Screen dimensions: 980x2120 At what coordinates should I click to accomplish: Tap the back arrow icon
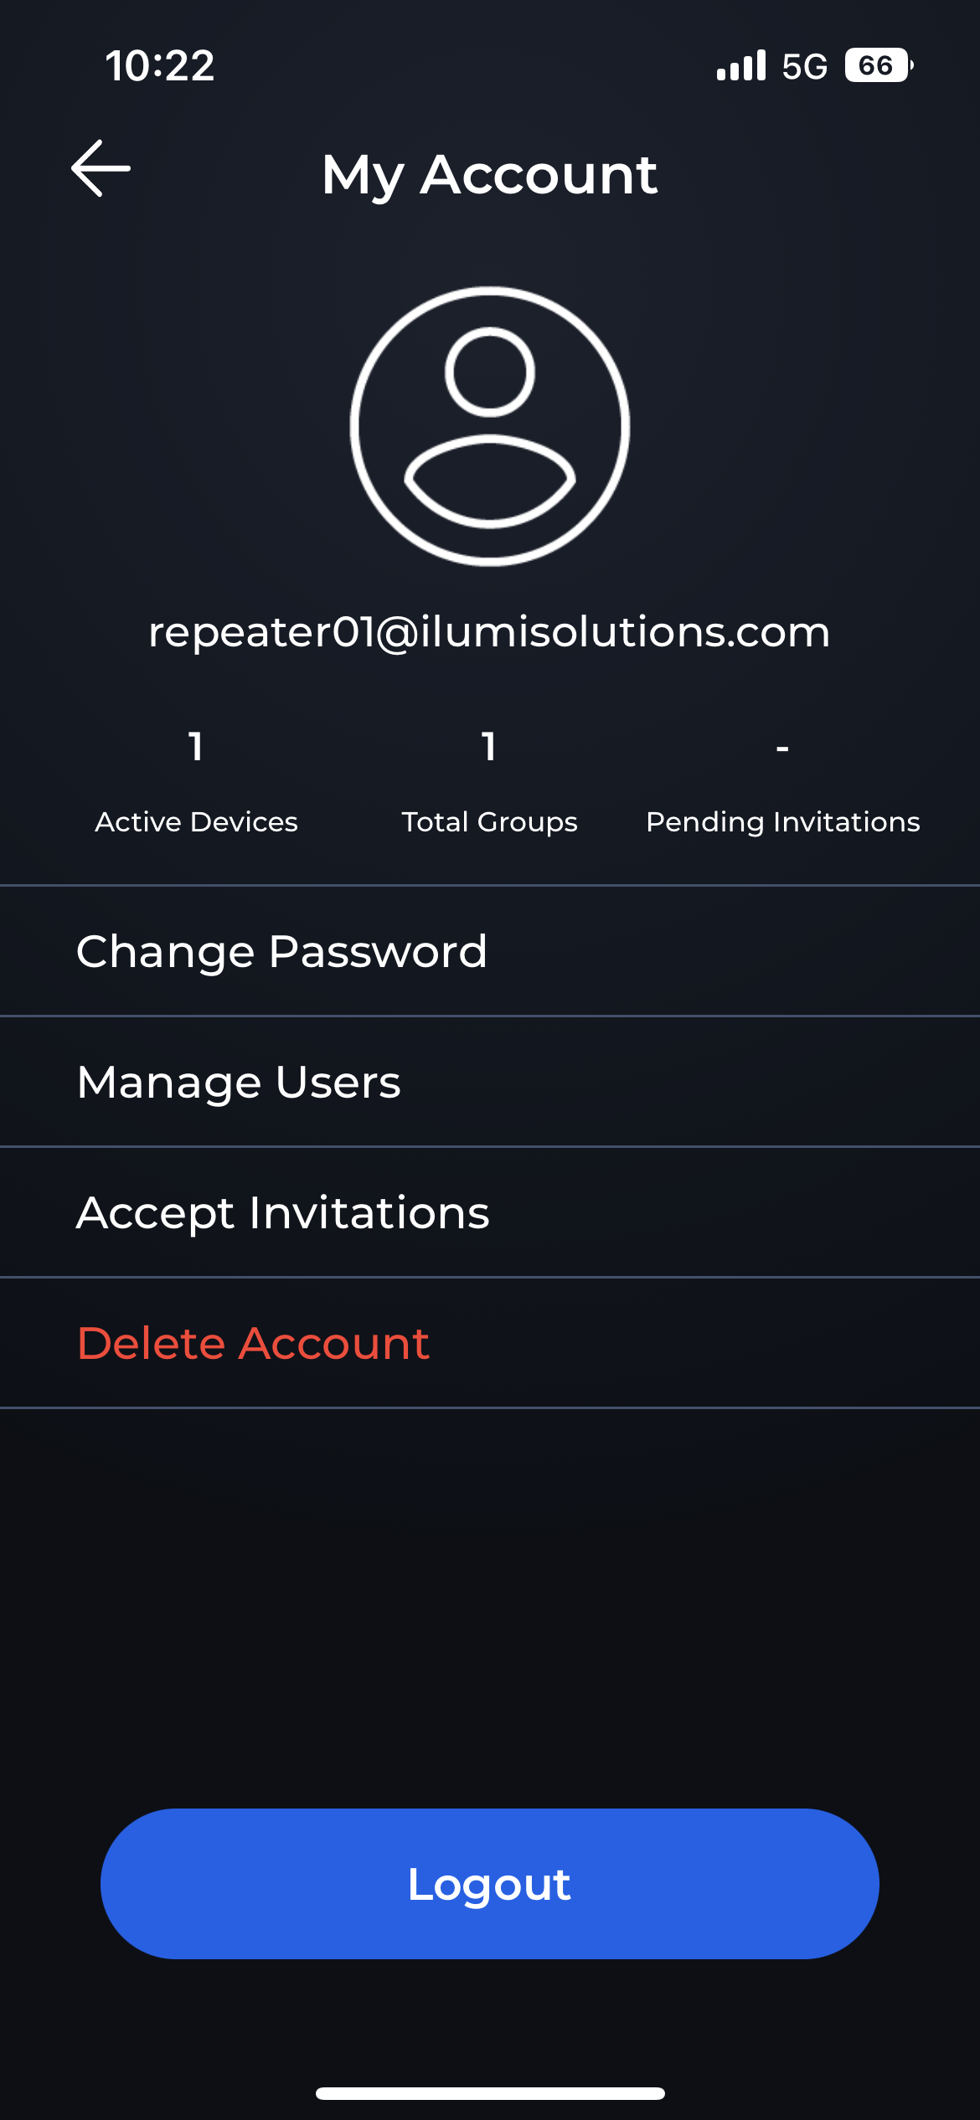point(101,168)
